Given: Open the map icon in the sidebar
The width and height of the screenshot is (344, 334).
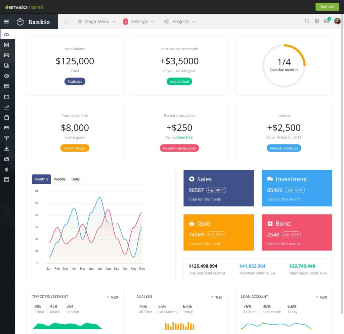Looking at the screenshot, I should pyautogui.click(x=7, y=159).
